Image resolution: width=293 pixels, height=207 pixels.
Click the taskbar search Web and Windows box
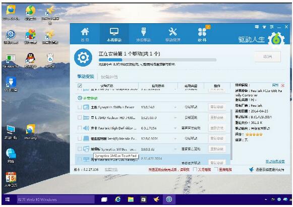[x=55, y=199]
